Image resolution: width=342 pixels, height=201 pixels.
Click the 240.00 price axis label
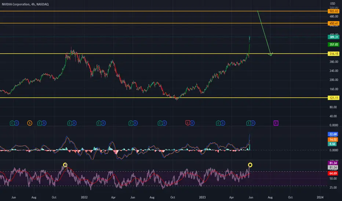[x=334, y=71]
